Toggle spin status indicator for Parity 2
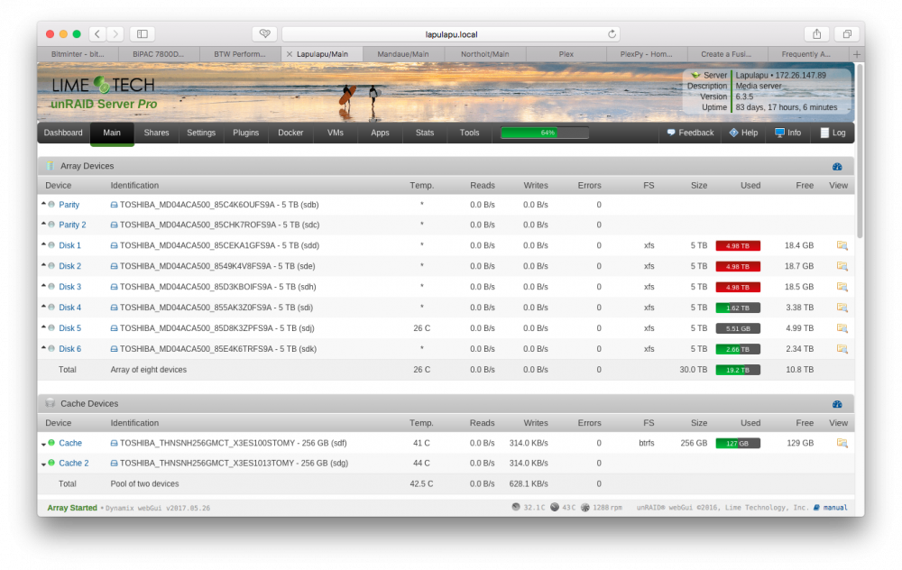902x570 pixels. click(51, 225)
